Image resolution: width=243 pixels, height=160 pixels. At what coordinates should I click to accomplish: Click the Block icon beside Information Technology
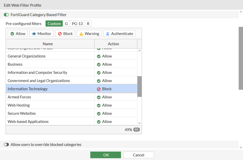point(99,89)
